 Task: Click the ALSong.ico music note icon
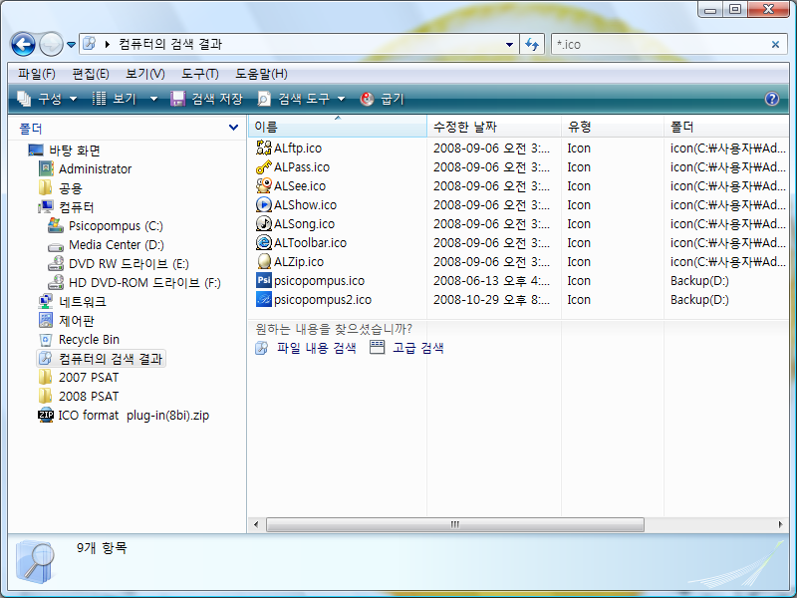click(264, 223)
